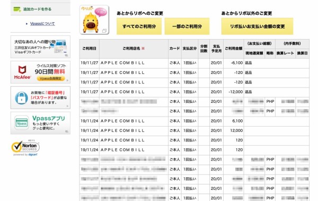Screen dimensions: 318x201
Task: Click the ご利用金額 column header
Action: (233, 49)
